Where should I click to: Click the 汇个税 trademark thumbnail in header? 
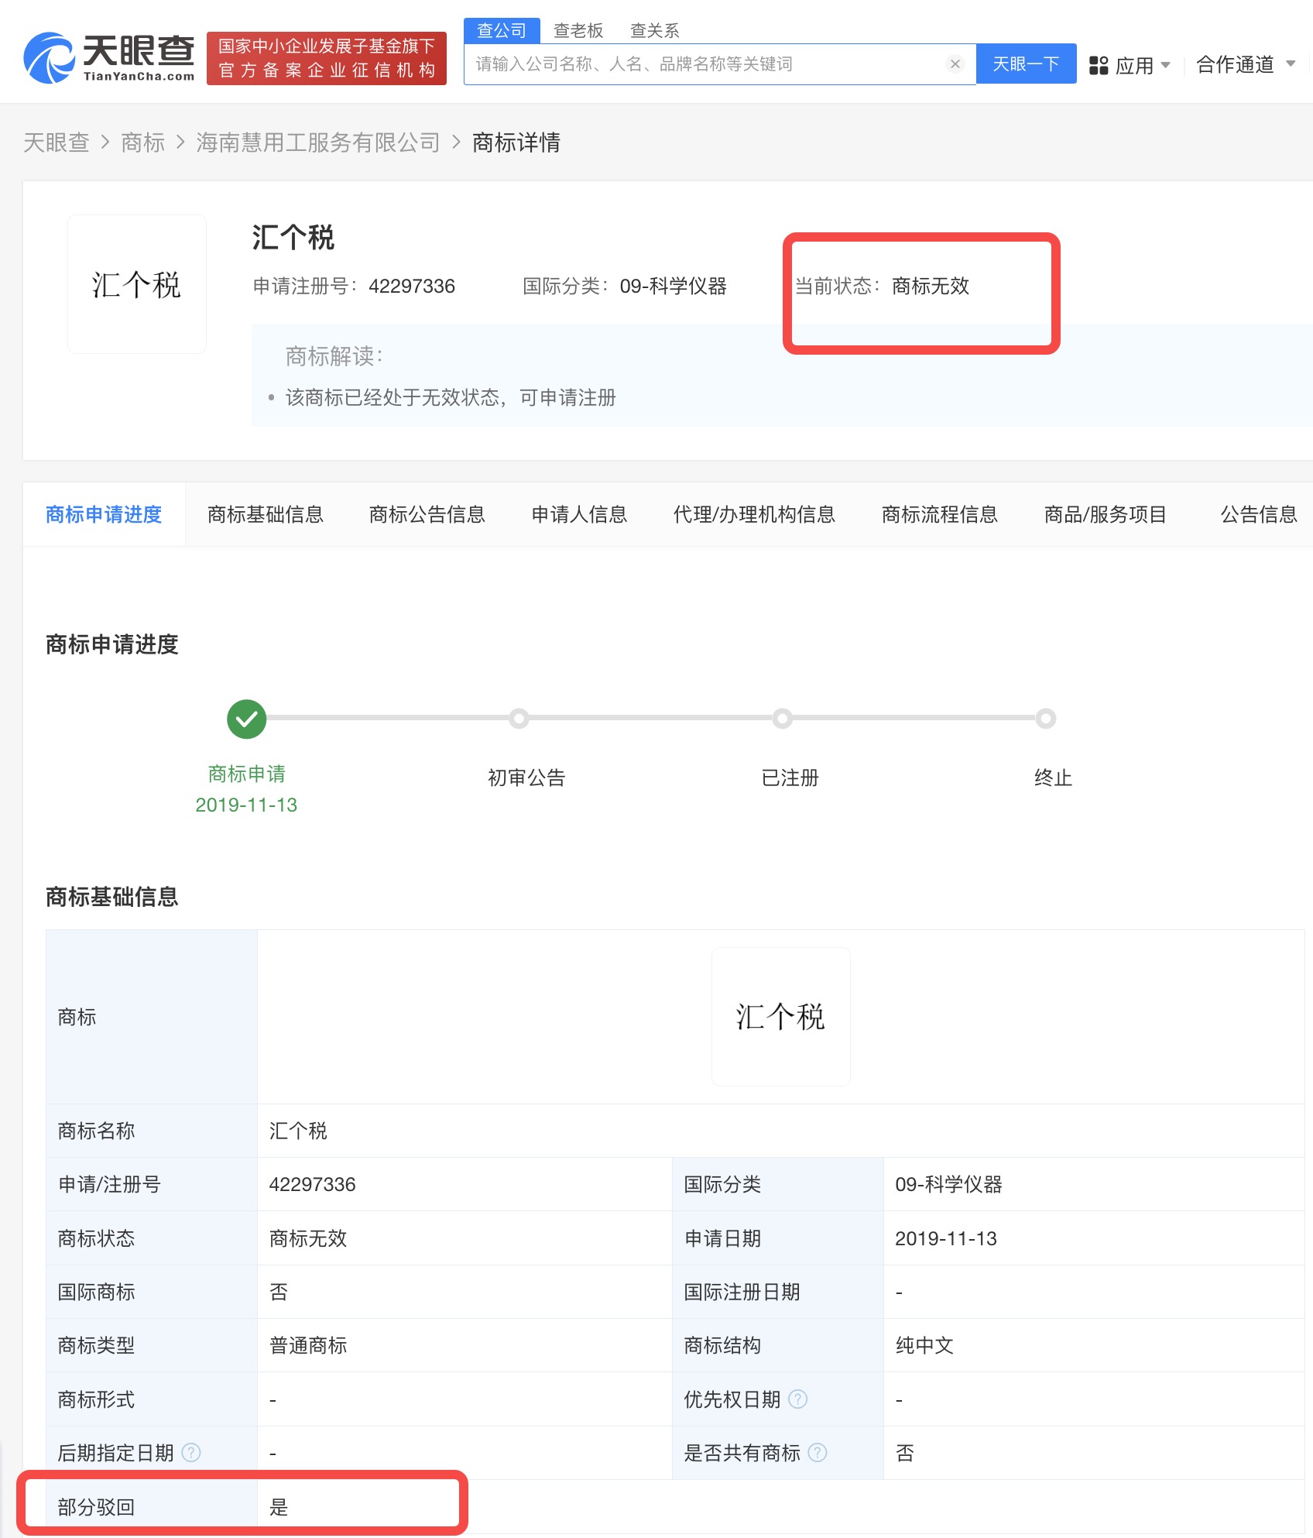pos(137,284)
